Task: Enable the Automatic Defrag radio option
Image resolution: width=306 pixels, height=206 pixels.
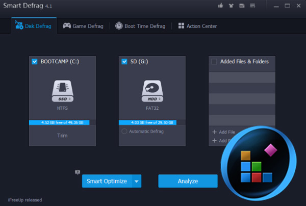Action: (124, 131)
